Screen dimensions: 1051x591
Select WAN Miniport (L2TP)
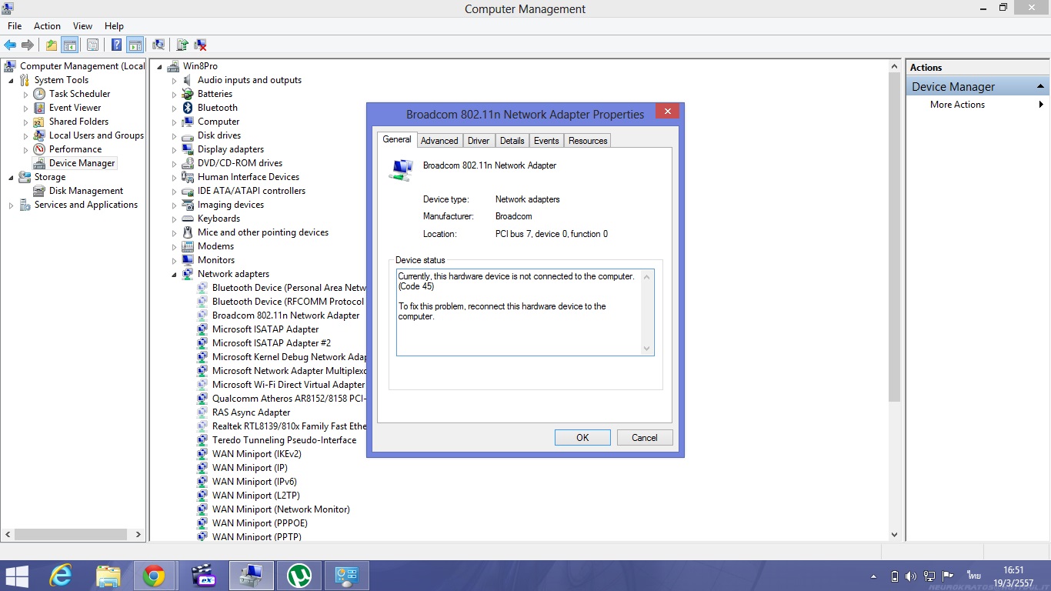256,496
